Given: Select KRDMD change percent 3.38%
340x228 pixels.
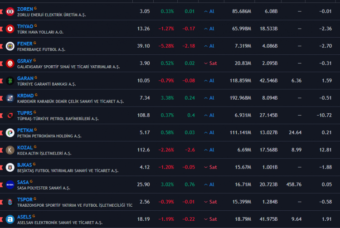Looking at the screenshot, I should [167, 98].
